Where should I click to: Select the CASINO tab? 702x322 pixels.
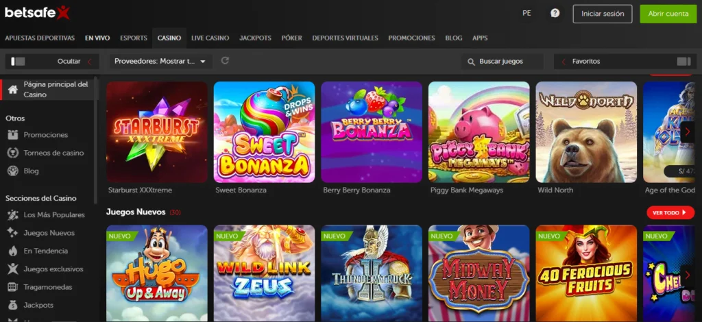(169, 38)
